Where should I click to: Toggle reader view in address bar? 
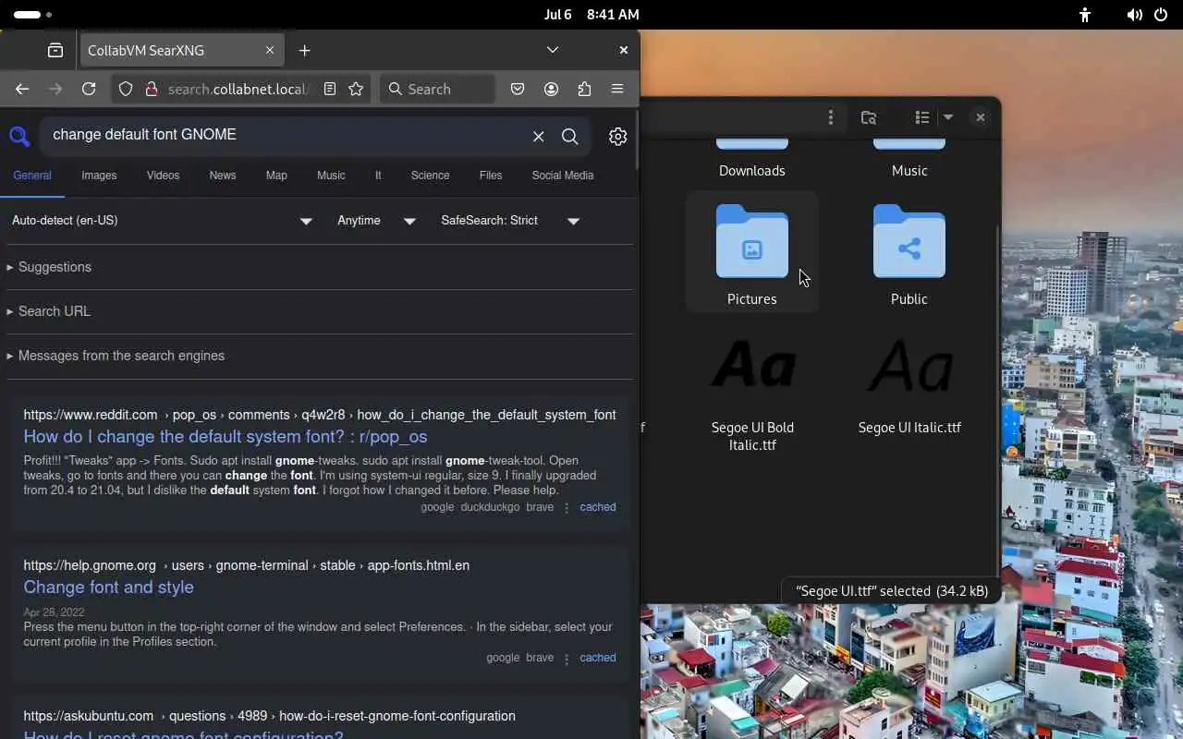coord(330,89)
